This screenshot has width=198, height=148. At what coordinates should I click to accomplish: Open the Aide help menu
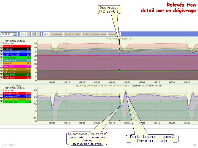[46, 34]
